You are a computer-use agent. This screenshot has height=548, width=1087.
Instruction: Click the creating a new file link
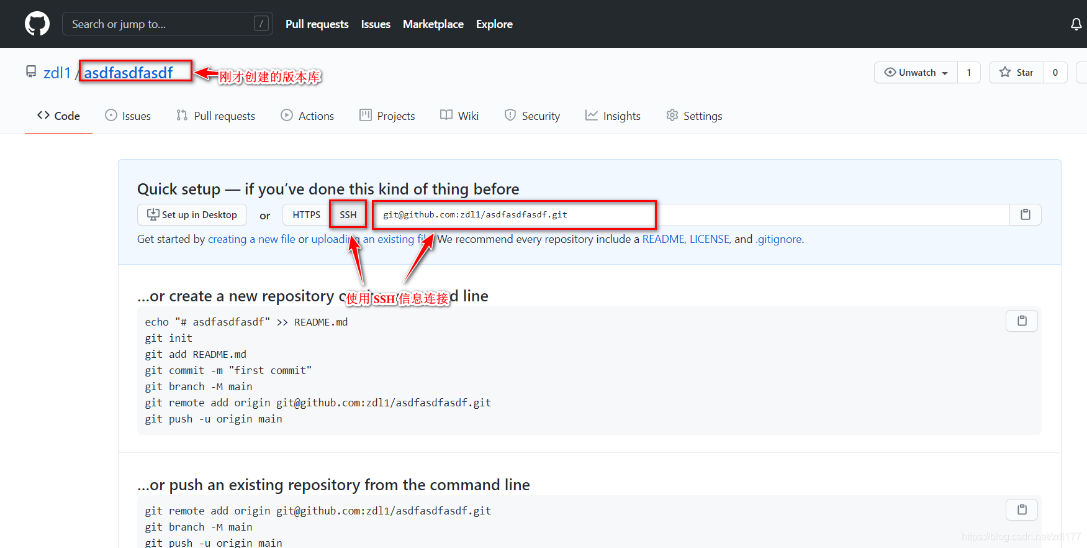pyautogui.click(x=251, y=239)
